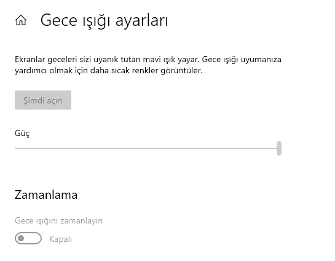
Task: Set Güç slider to its midpoint
Action: coord(148,148)
